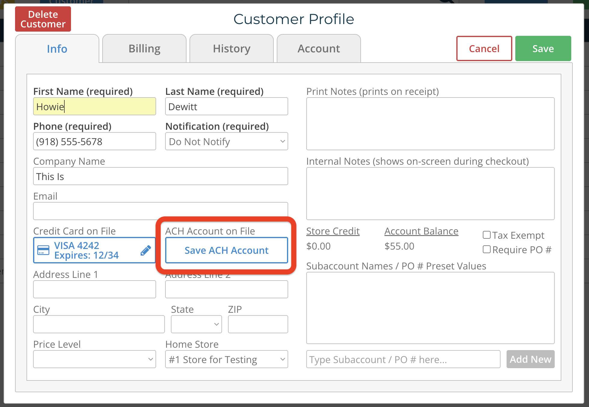The width and height of the screenshot is (589, 407).
Task: Click the Print Notes text area
Action: point(430,124)
